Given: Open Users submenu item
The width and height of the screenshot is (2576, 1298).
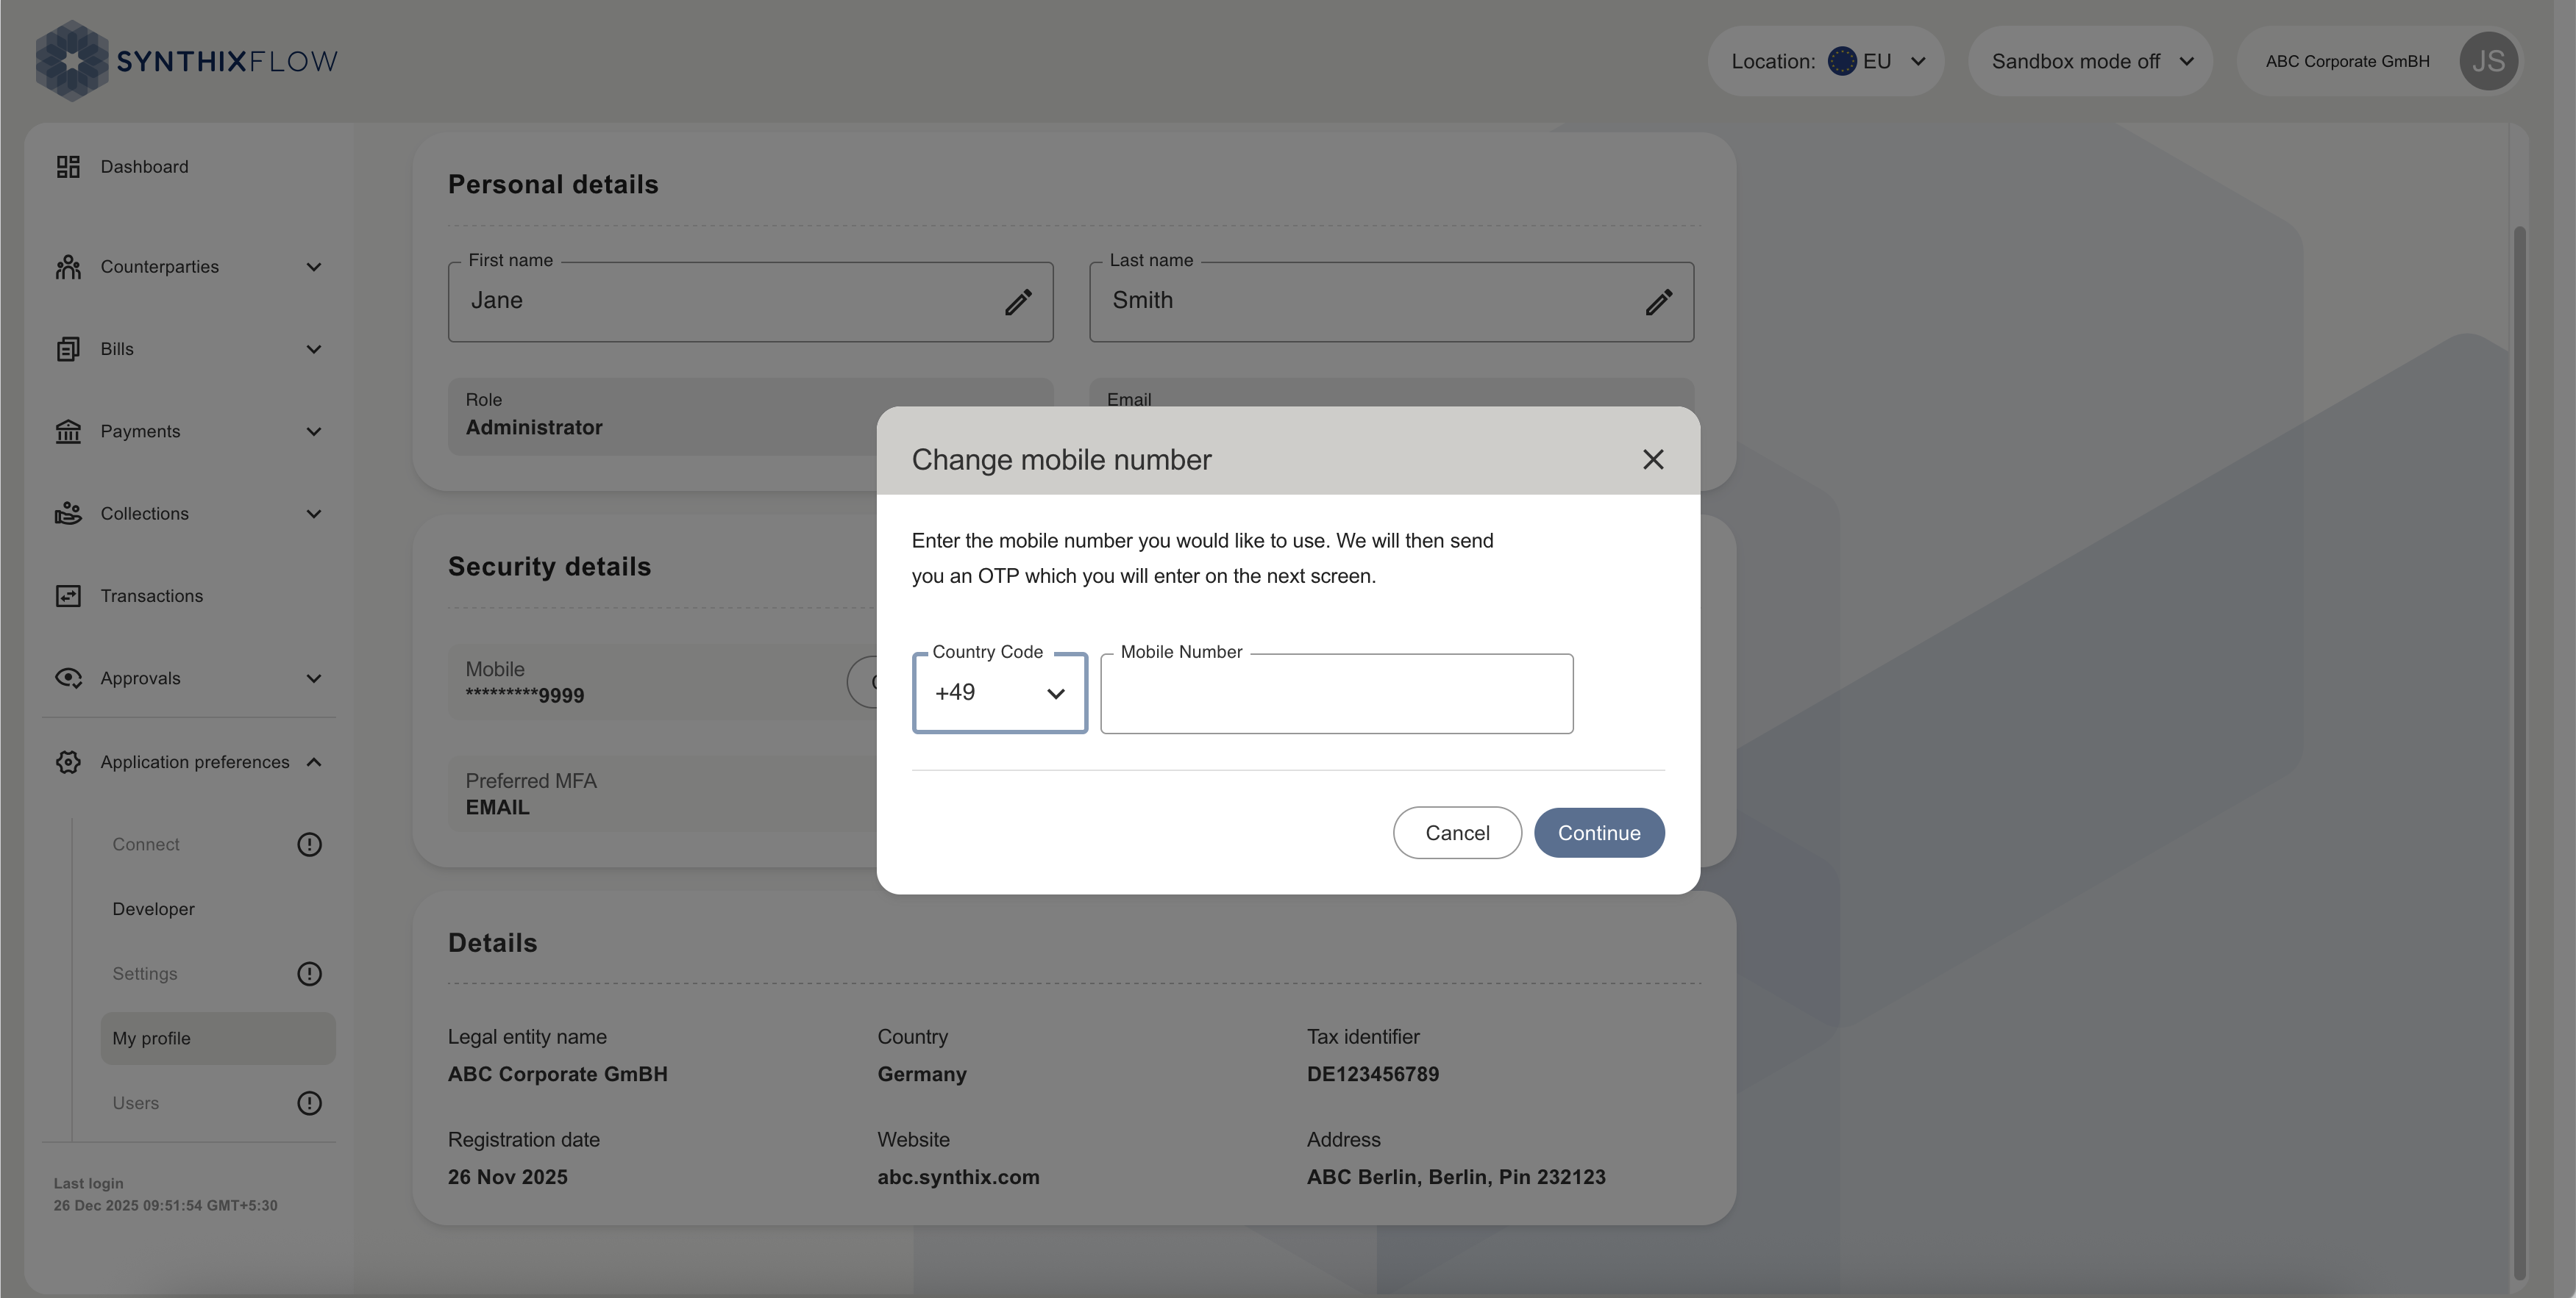Looking at the screenshot, I should tap(136, 1103).
